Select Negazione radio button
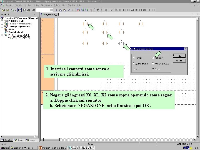Viewport: 200px width, 150px height. 153,58
